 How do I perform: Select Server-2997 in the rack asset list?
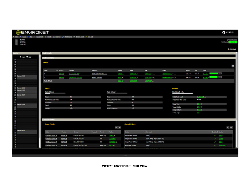[x=21, y=76]
